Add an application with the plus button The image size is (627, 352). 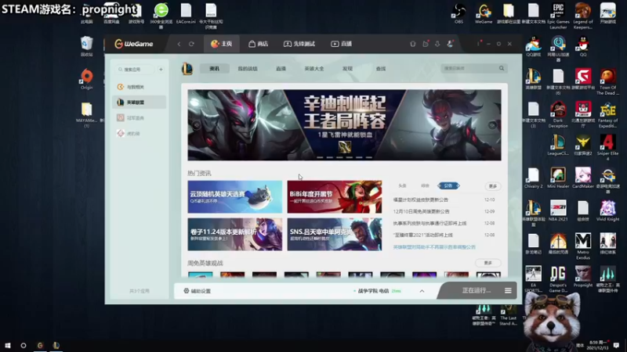coord(161,70)
